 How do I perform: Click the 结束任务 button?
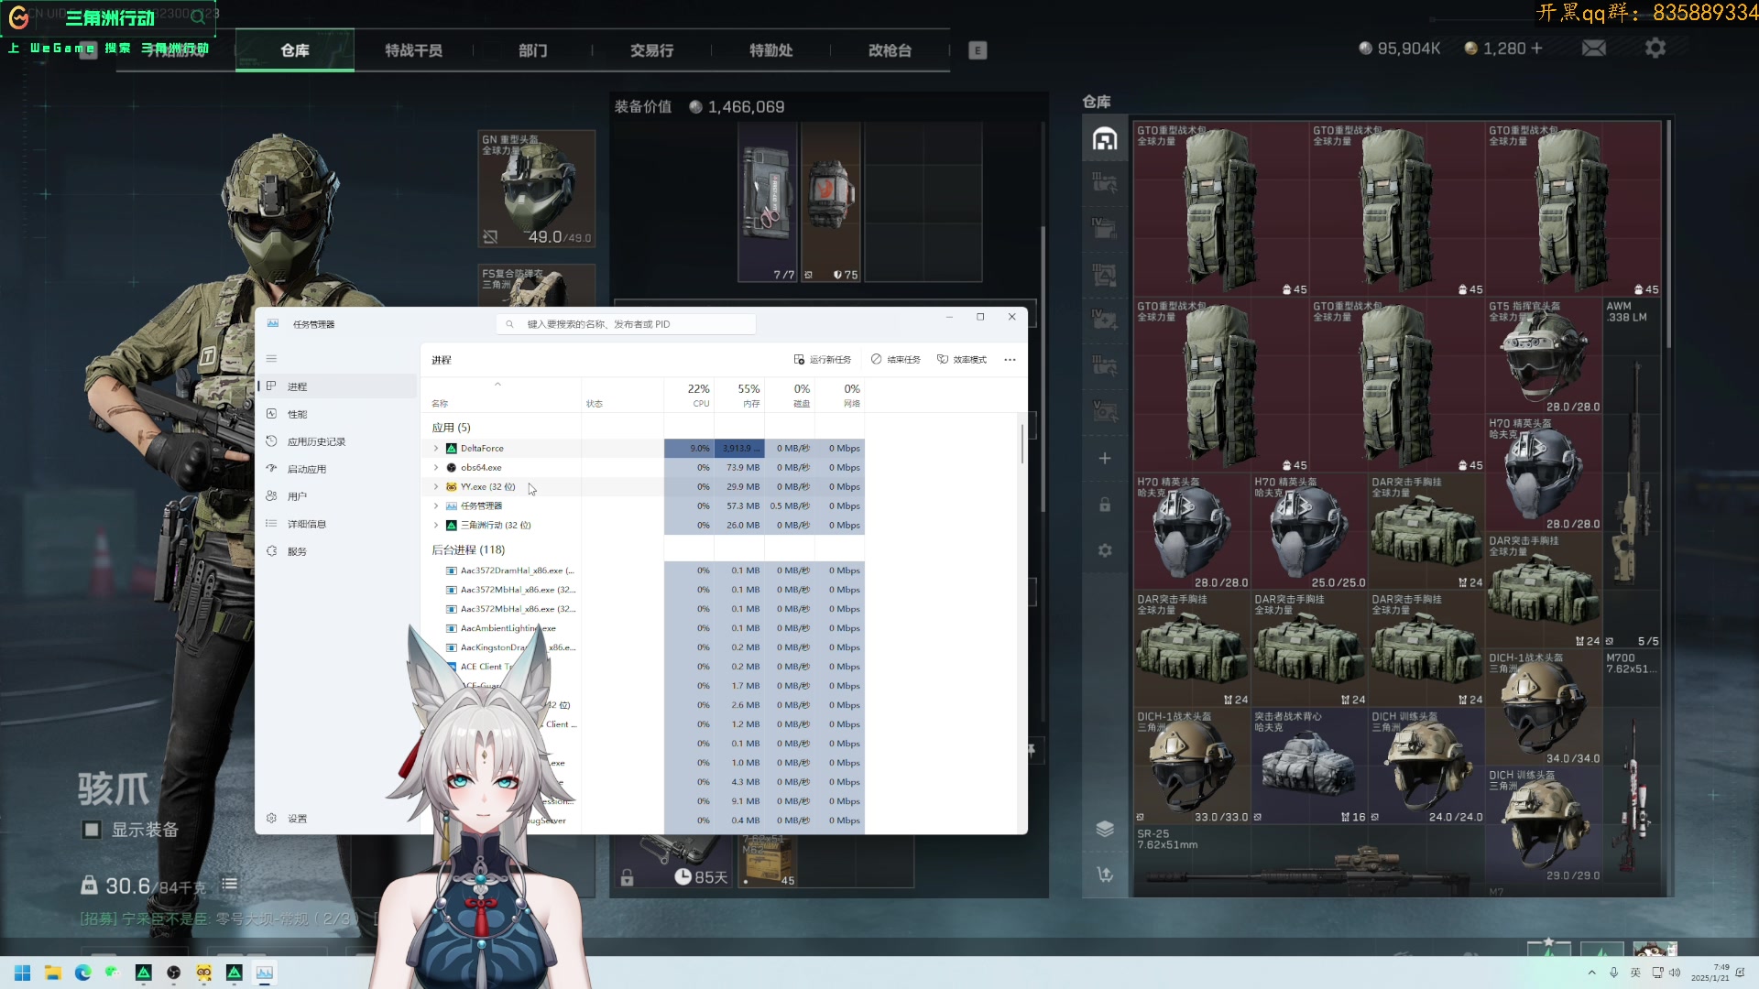tap(895, 360)
